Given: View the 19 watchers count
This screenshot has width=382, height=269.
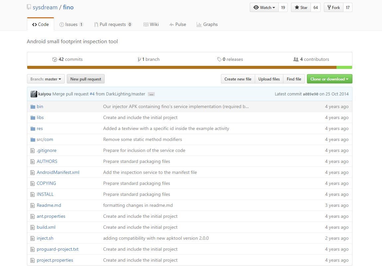Looking at the screenshot, I should [283, 8].
